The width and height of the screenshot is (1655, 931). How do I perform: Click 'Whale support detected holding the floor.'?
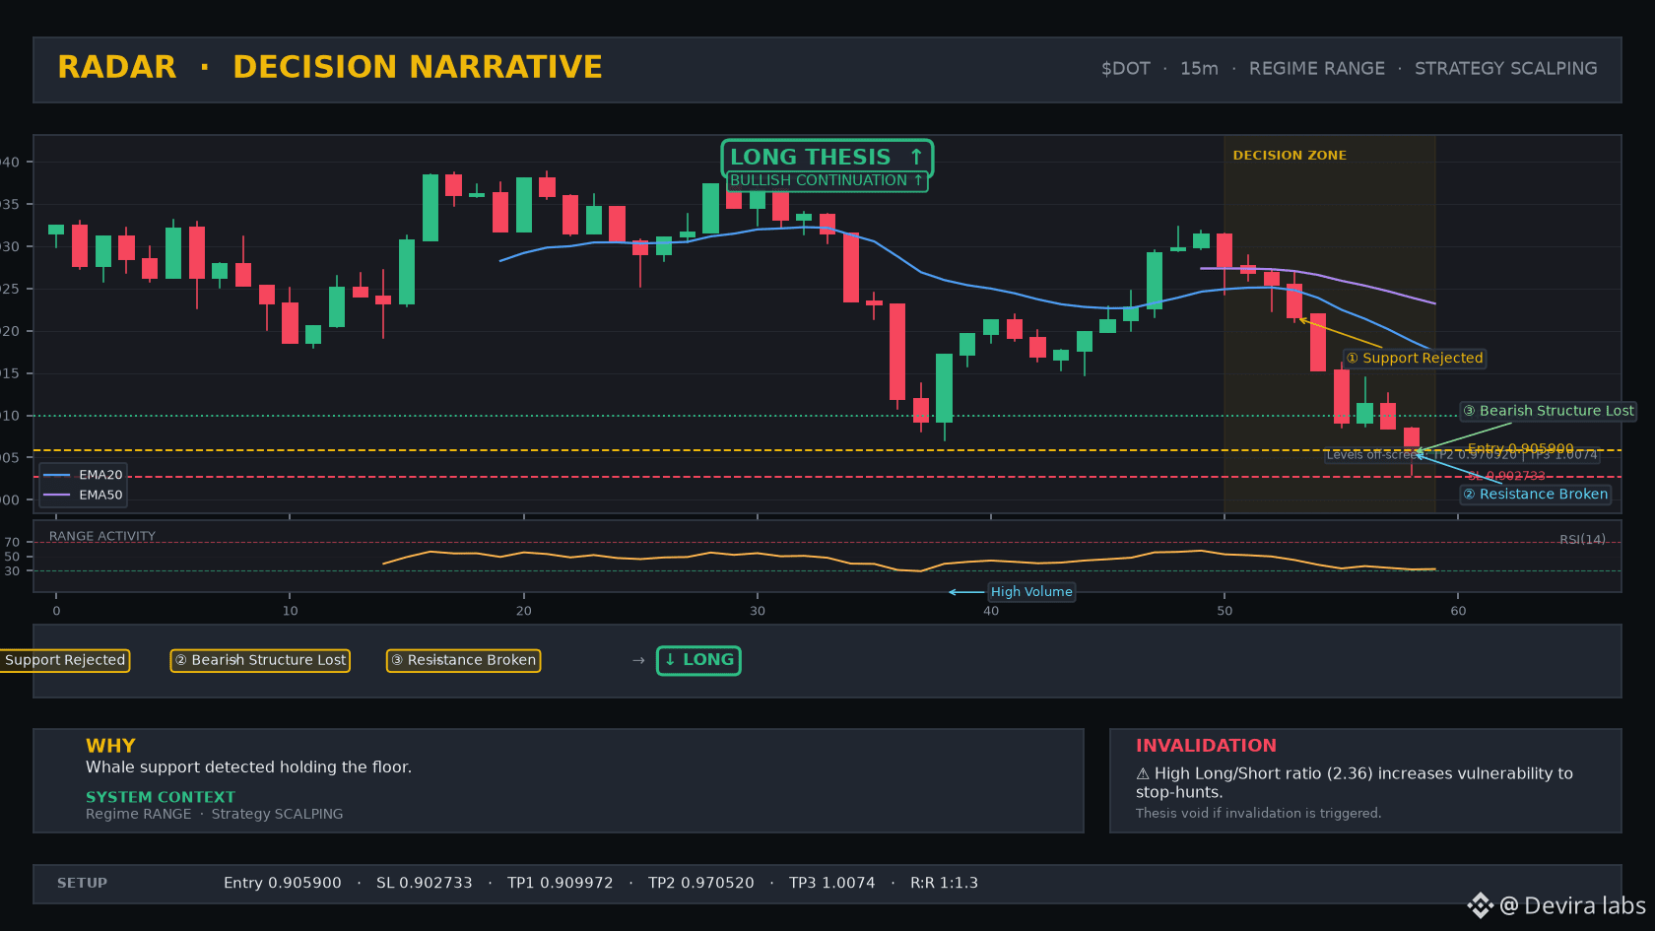(248, 767)
